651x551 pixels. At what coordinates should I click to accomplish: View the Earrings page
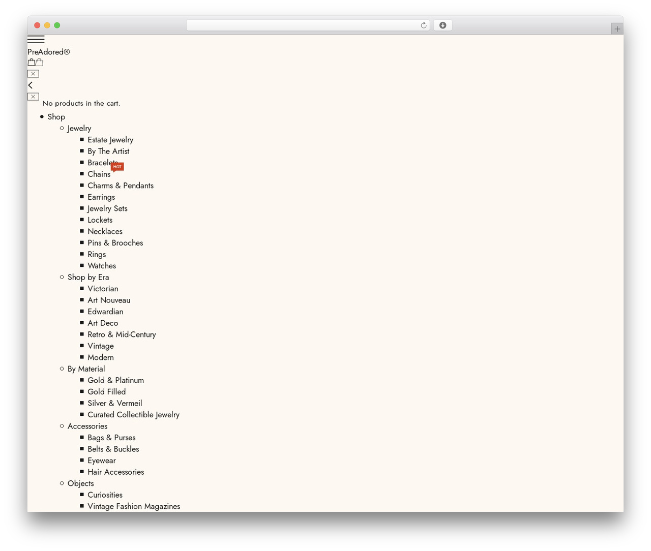pos(101,197)
